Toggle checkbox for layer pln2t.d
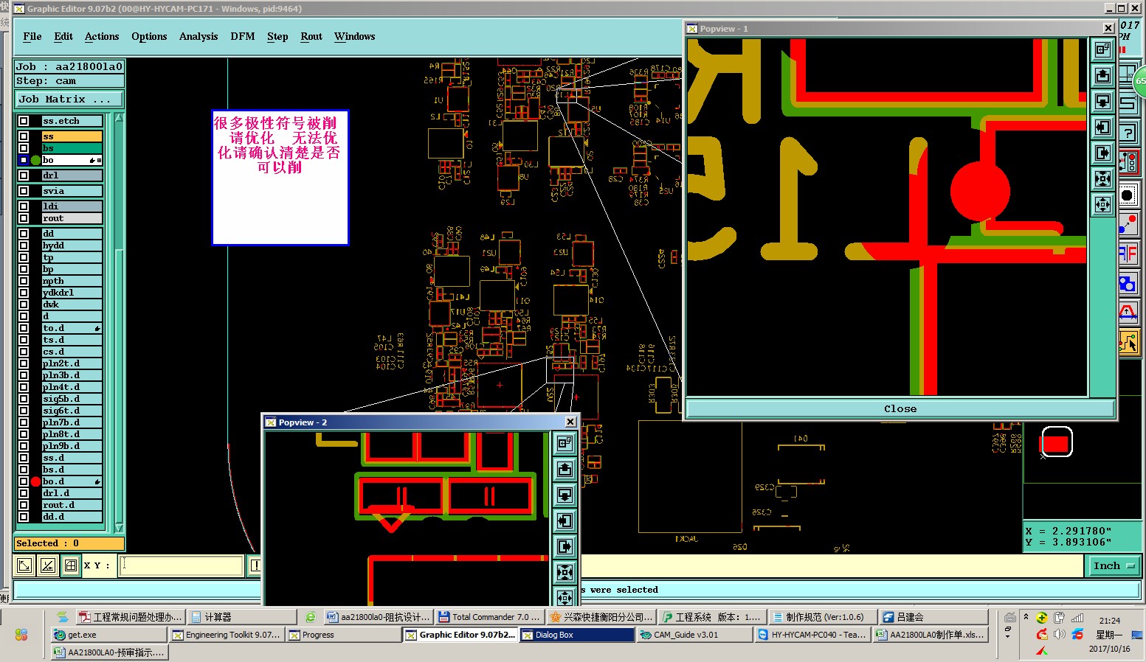 (x=24, y=363)
